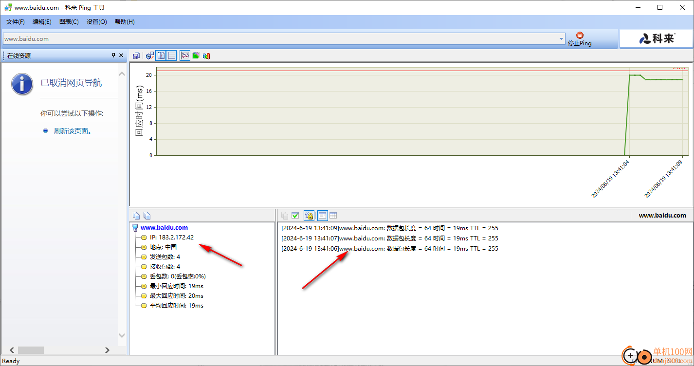Toggle the legend panel icon in chart toolbar
694x366 pixels.
161,56
